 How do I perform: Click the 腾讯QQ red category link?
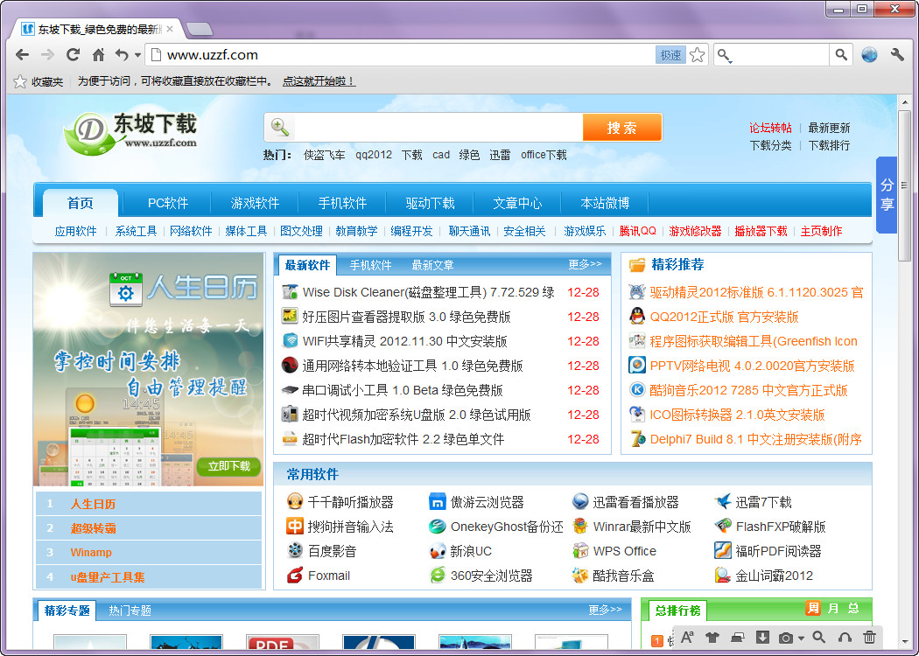[x=638, y=232]
